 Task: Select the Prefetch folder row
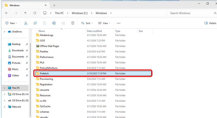pos(92,74)
